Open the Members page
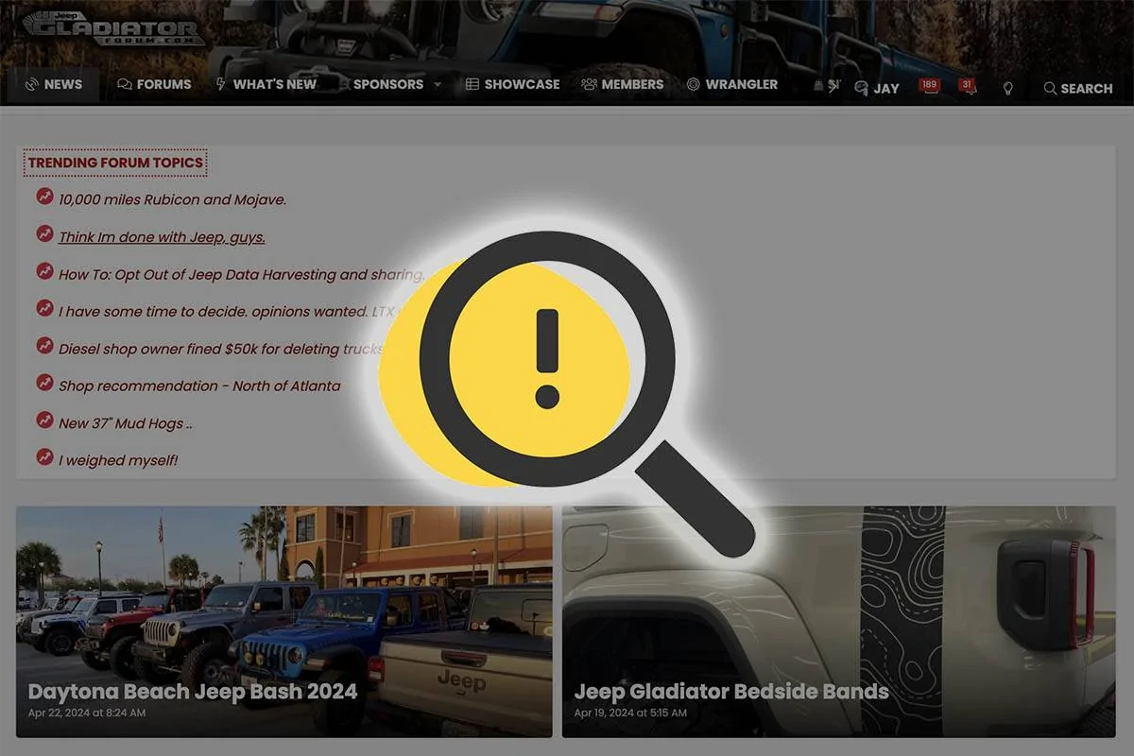This screenshot has height=756, width=1134. click(623, 84)
